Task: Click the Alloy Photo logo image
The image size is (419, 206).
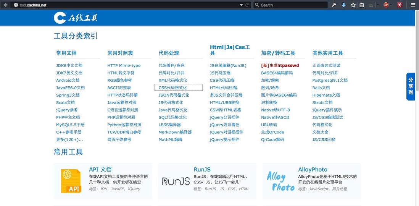Action: tap(280, 181)
